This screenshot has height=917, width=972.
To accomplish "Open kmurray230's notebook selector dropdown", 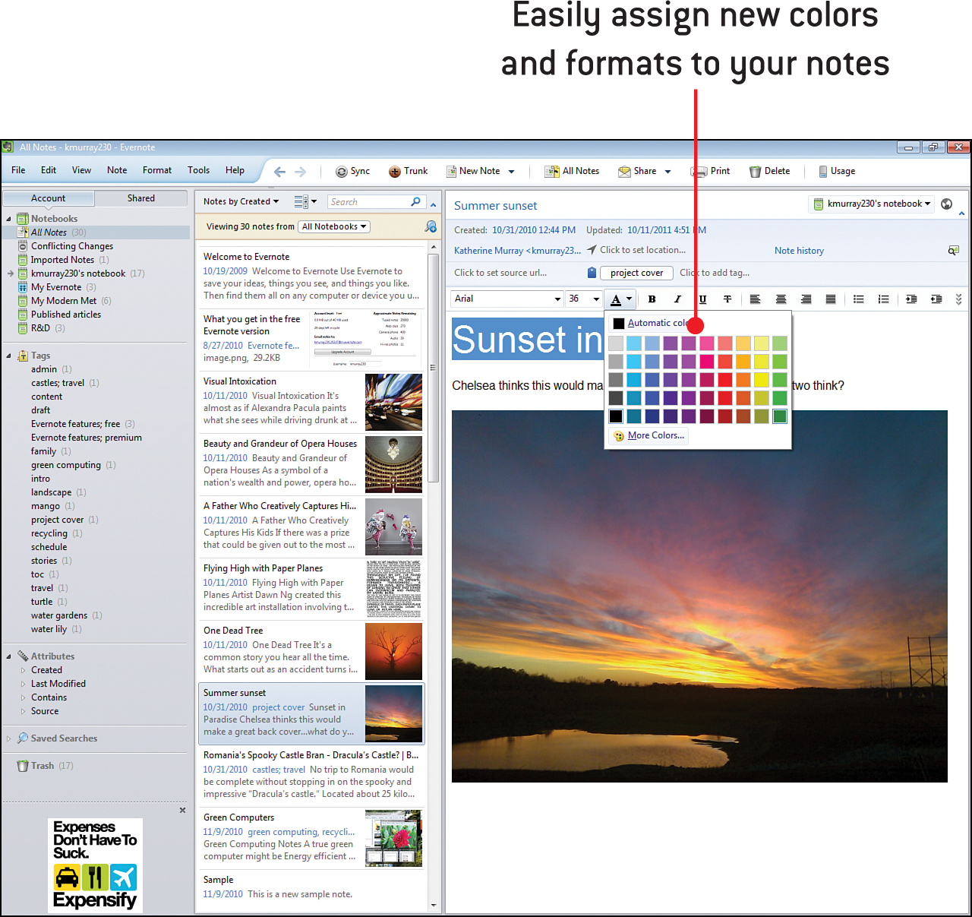I will click(x=873, y=204).
